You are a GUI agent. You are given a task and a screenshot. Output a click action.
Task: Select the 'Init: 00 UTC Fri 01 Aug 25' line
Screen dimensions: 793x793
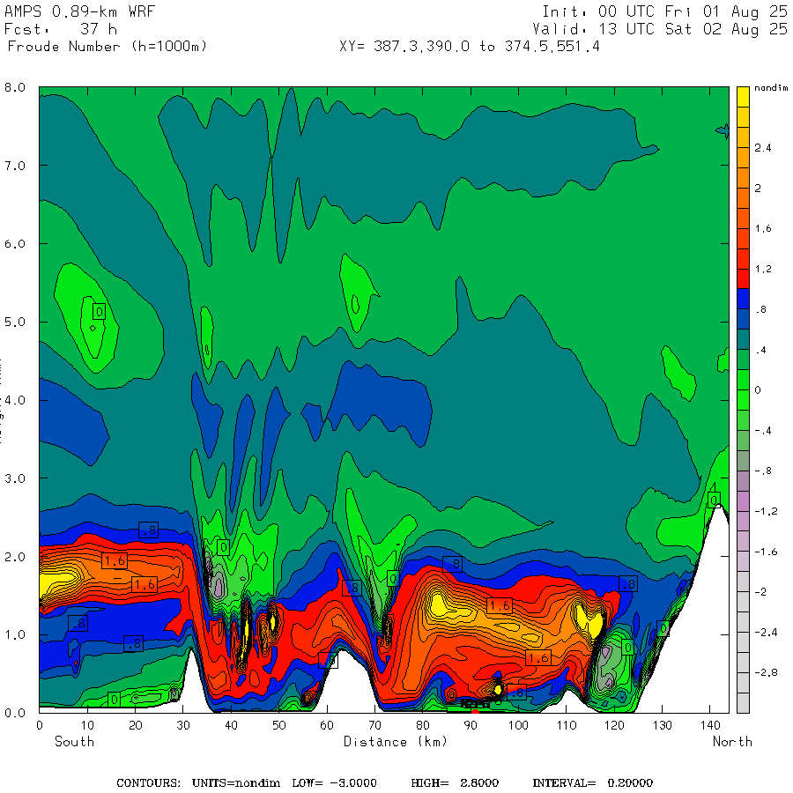(664, 11)
